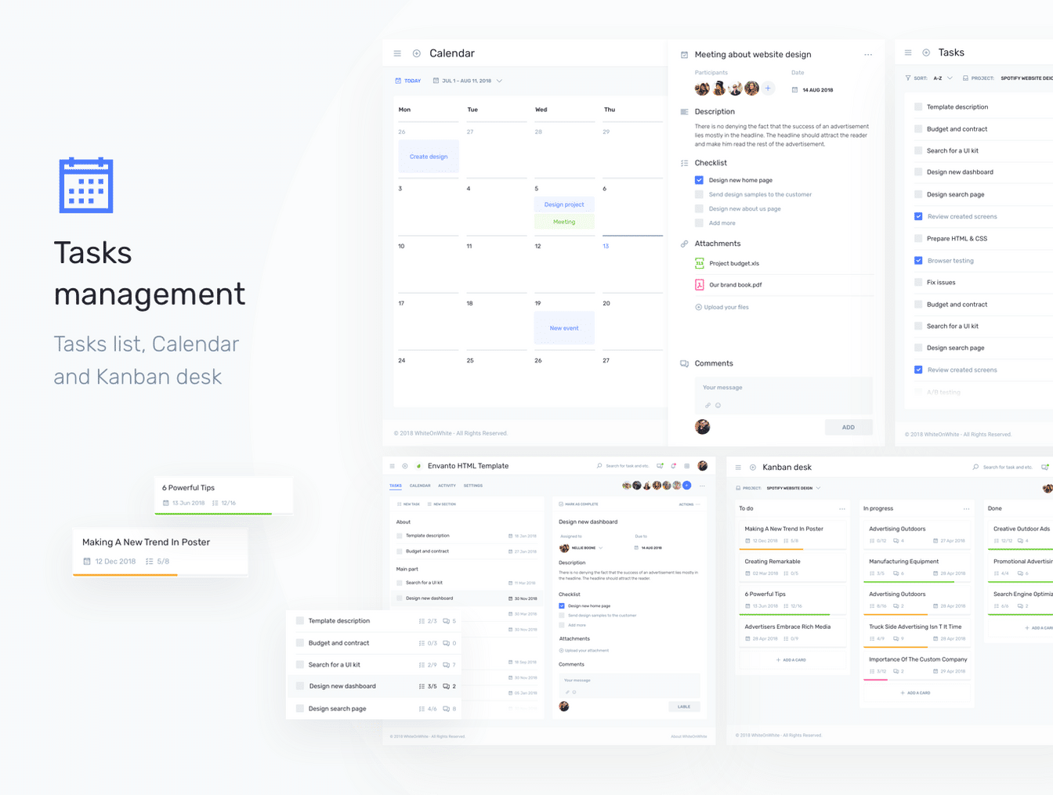Image resolution: width=1053 pixels, height=795 pixels.
Task: Open To do column three-dot menu
Action: [842, 509]
